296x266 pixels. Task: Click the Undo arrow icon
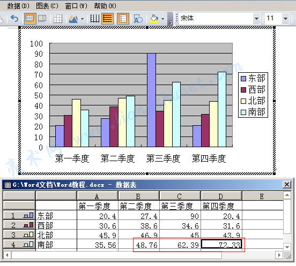(14, 19)
